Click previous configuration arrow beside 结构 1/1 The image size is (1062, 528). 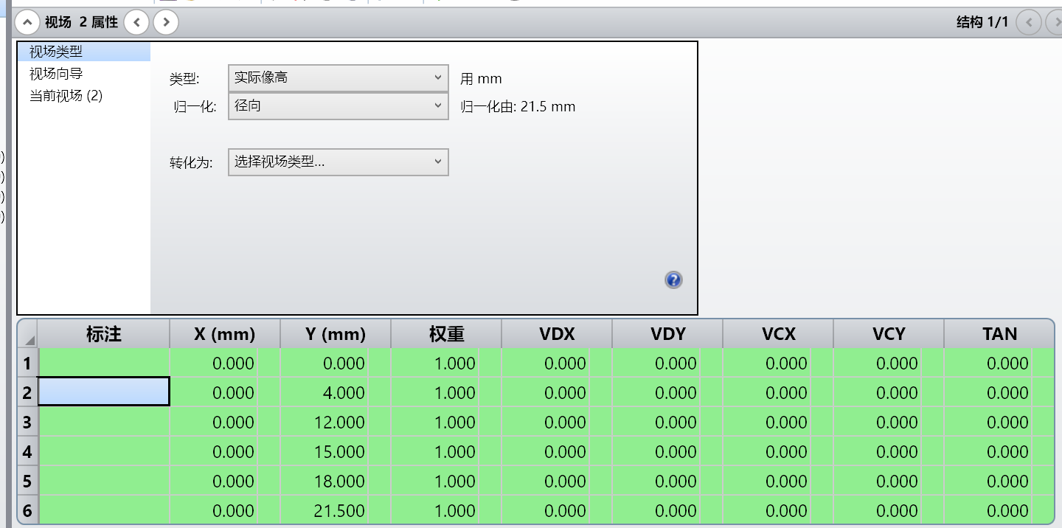[1028, 22]
